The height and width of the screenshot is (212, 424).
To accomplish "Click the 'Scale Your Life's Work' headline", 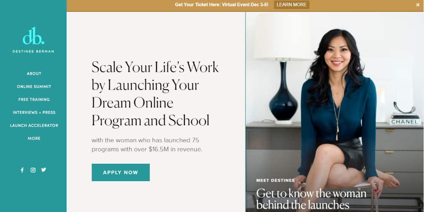I will (155, 94).
